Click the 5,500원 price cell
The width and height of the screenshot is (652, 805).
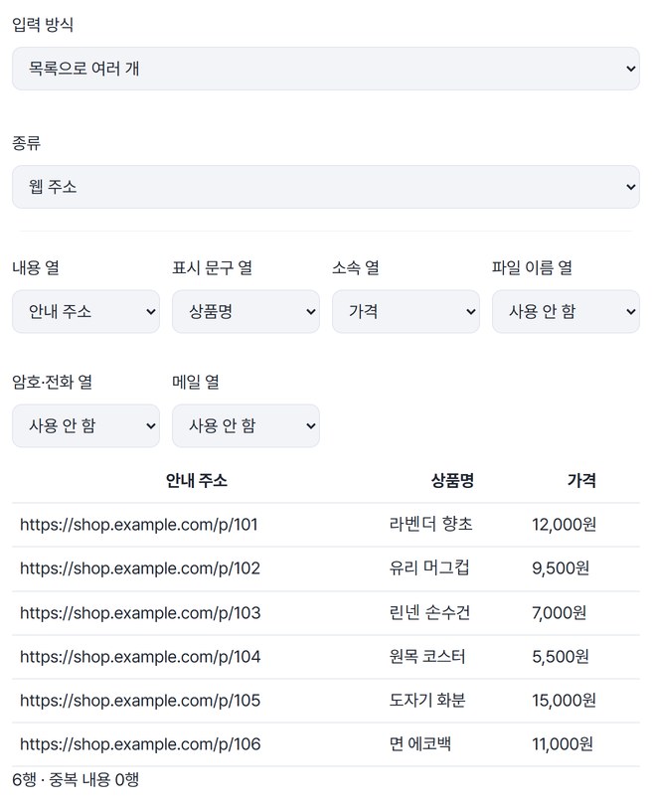pos(561,657)
